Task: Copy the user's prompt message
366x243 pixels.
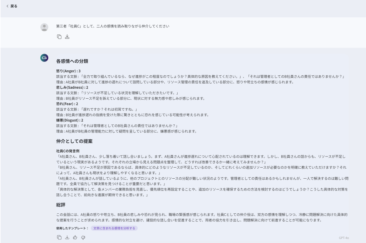Action: pyautogui.click(x=59, y=37)
